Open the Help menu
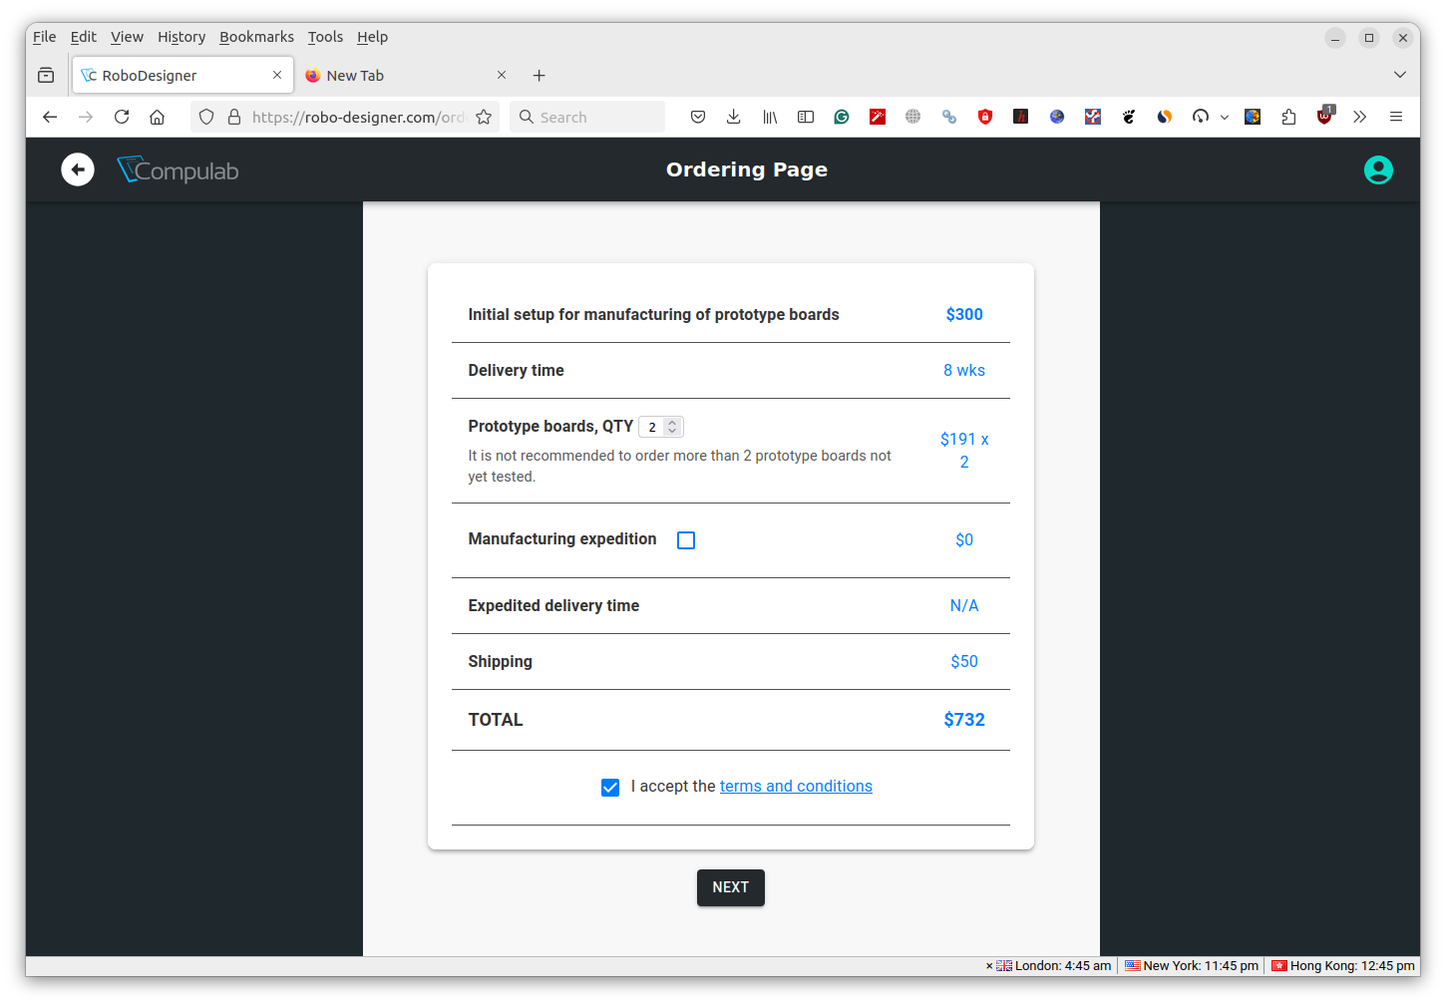 pyautogui.click(x=372, y=37)
